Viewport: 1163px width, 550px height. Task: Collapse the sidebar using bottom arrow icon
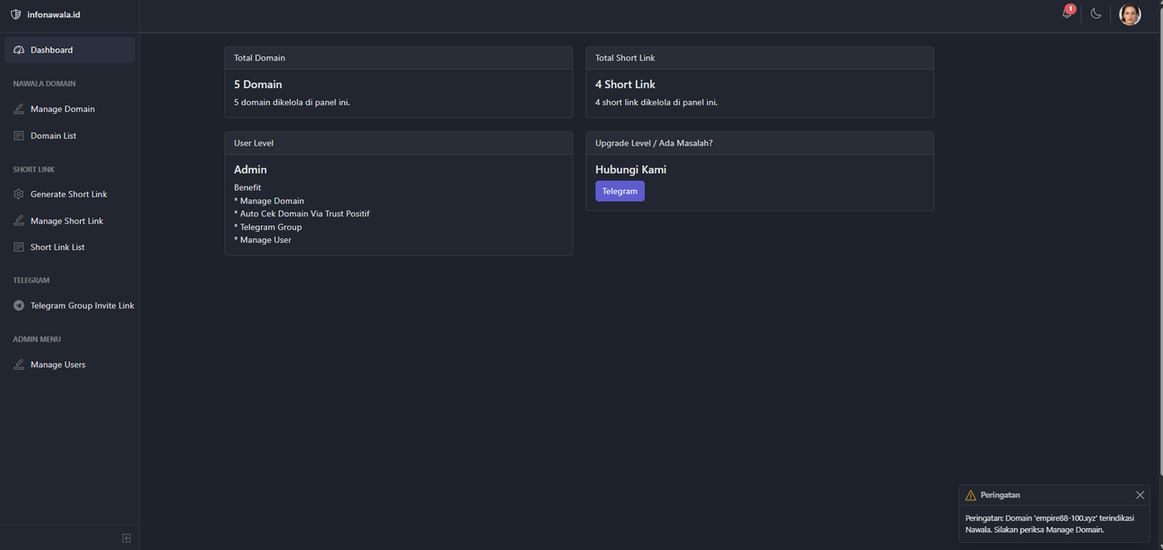(x=126, y=538)
